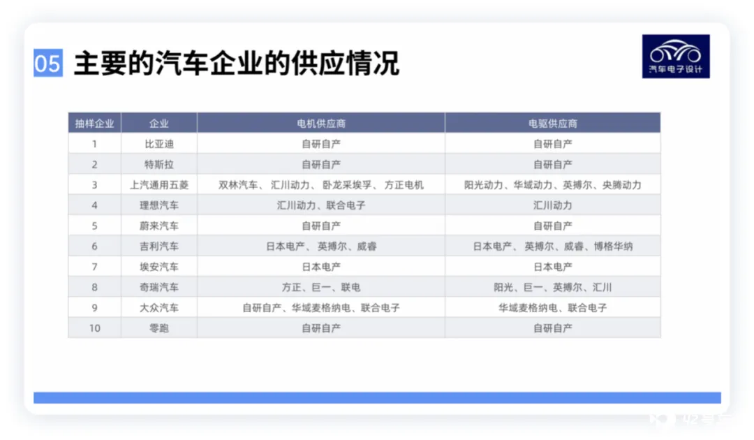
Task: Select the cell 汇川动力、联合电子
Action: 321,205
